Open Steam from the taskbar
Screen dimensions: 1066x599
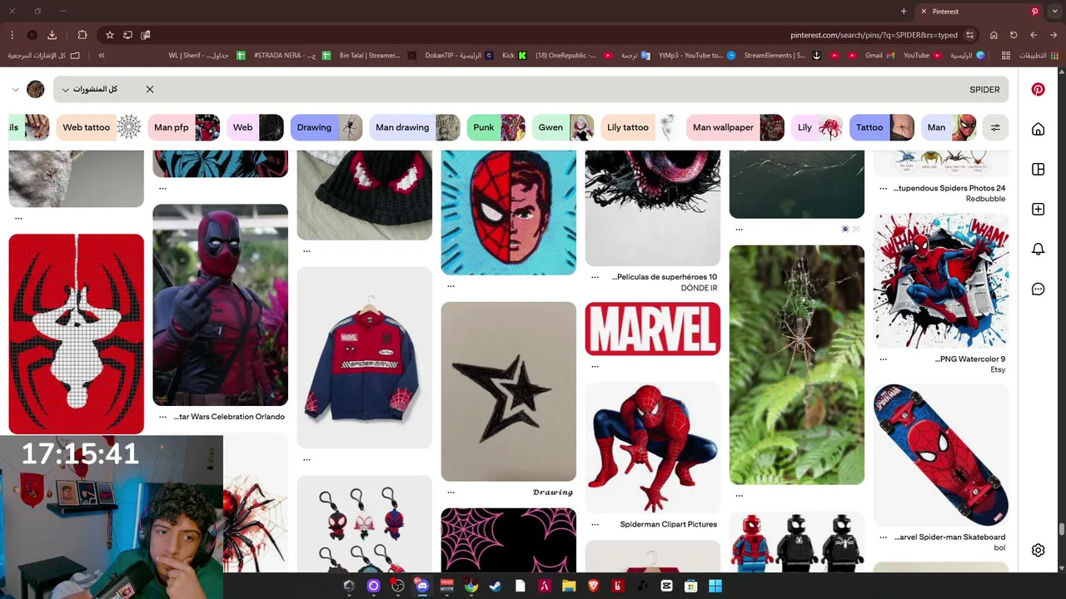[x=496, y=586]
